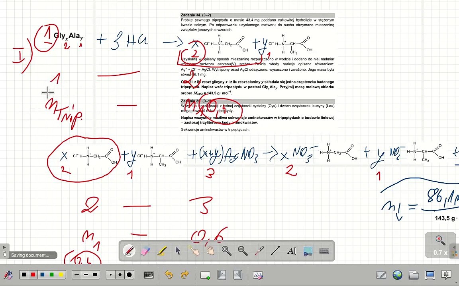Open the Erase page content tool
The height and width of the screenshot is (286, 459).
258,275
